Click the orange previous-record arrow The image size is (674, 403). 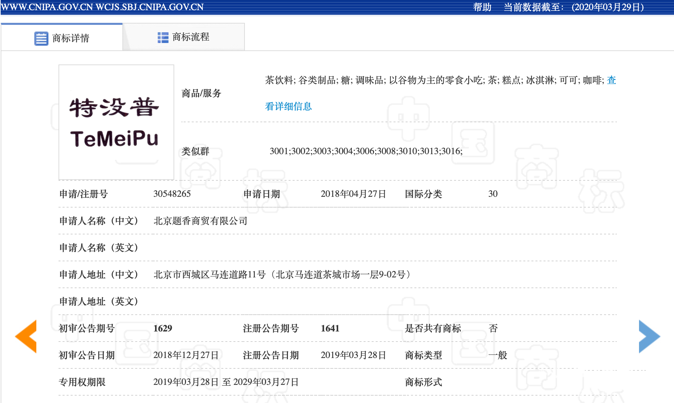point(26,336)
